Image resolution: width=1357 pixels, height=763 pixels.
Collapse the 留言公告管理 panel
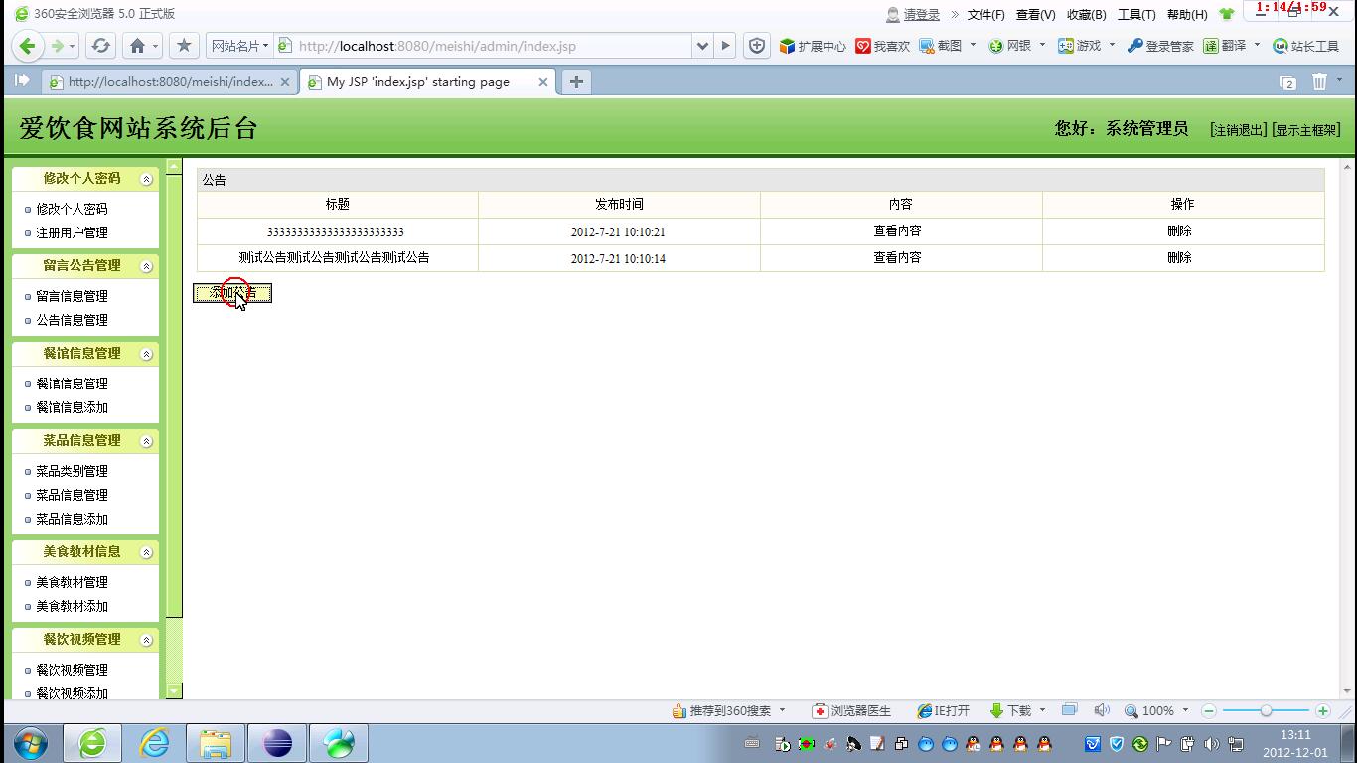click(x=146, y=266)
